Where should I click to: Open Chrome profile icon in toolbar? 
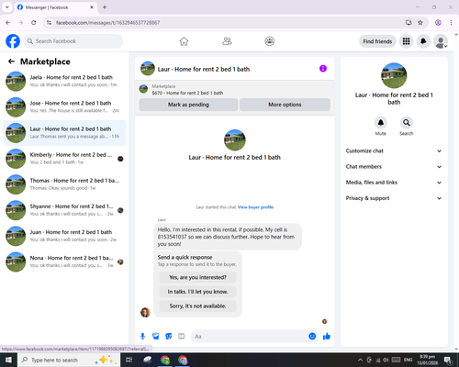438,23
